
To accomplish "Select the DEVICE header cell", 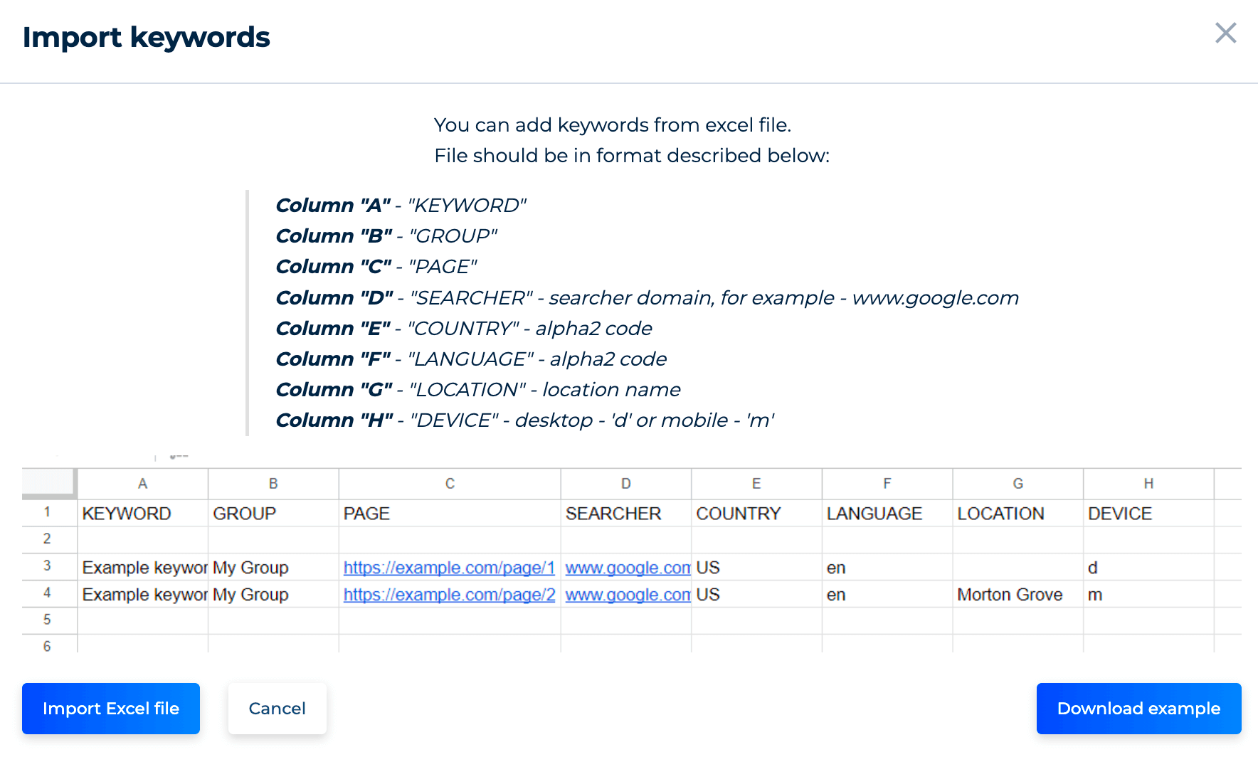I will point(1149,514).
